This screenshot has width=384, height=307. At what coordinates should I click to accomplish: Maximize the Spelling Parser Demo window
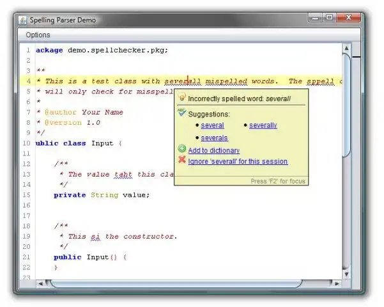coord(330,18)
